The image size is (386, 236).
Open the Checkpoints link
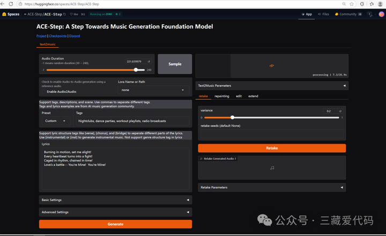(57, 36)
